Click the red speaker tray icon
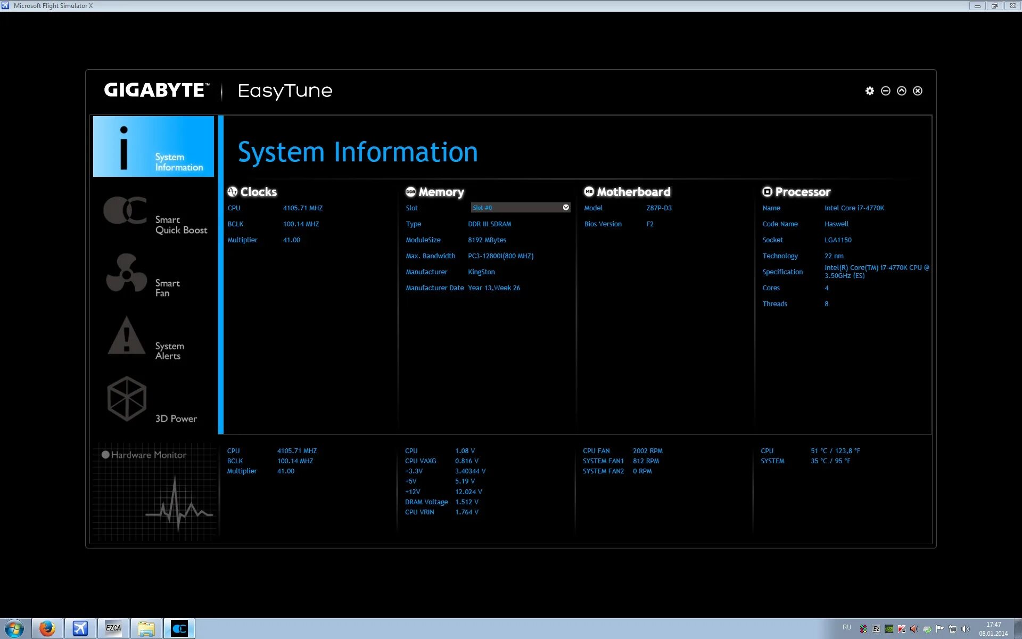1022x639 pixels. [914, 629]
